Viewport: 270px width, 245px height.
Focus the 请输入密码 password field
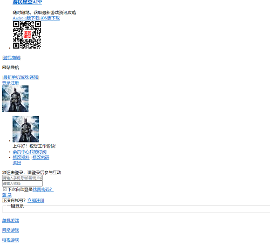click(22, 183)
